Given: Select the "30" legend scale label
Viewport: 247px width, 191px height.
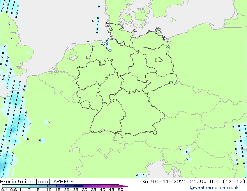Looking at the screenshot, I should [x=85, y=189].
